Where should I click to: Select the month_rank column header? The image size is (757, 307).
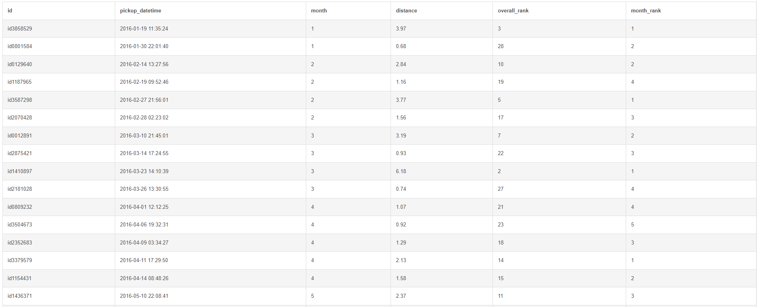[x=645, y=11]
